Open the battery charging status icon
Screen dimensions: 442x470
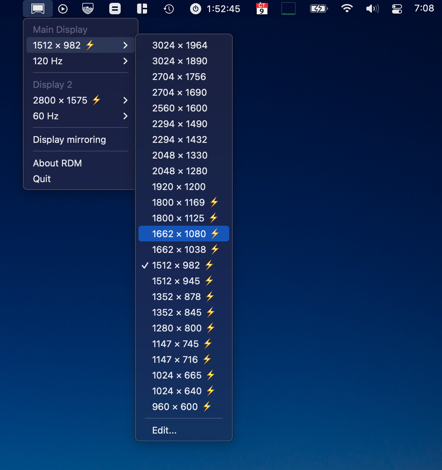coord(319,9)
